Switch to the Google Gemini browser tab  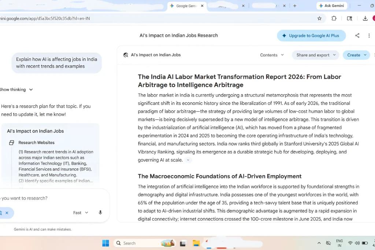pos(185,6)
